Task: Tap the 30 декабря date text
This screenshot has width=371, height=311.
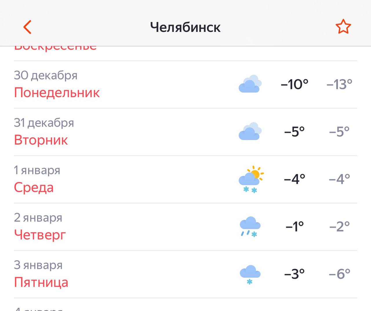Action: coord(46,75)
